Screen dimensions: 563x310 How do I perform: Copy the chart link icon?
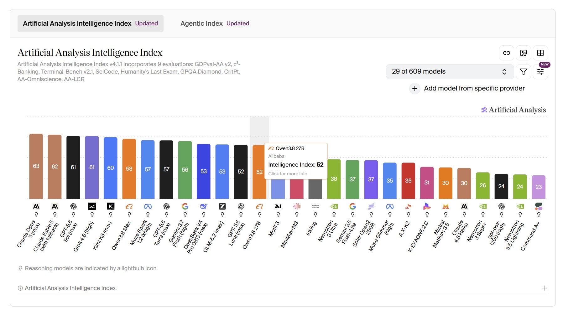click(507, 53)
